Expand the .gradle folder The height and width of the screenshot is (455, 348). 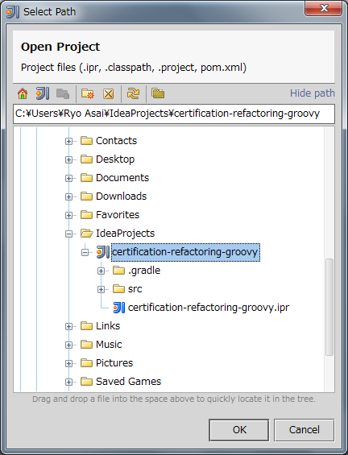[101, 271]
